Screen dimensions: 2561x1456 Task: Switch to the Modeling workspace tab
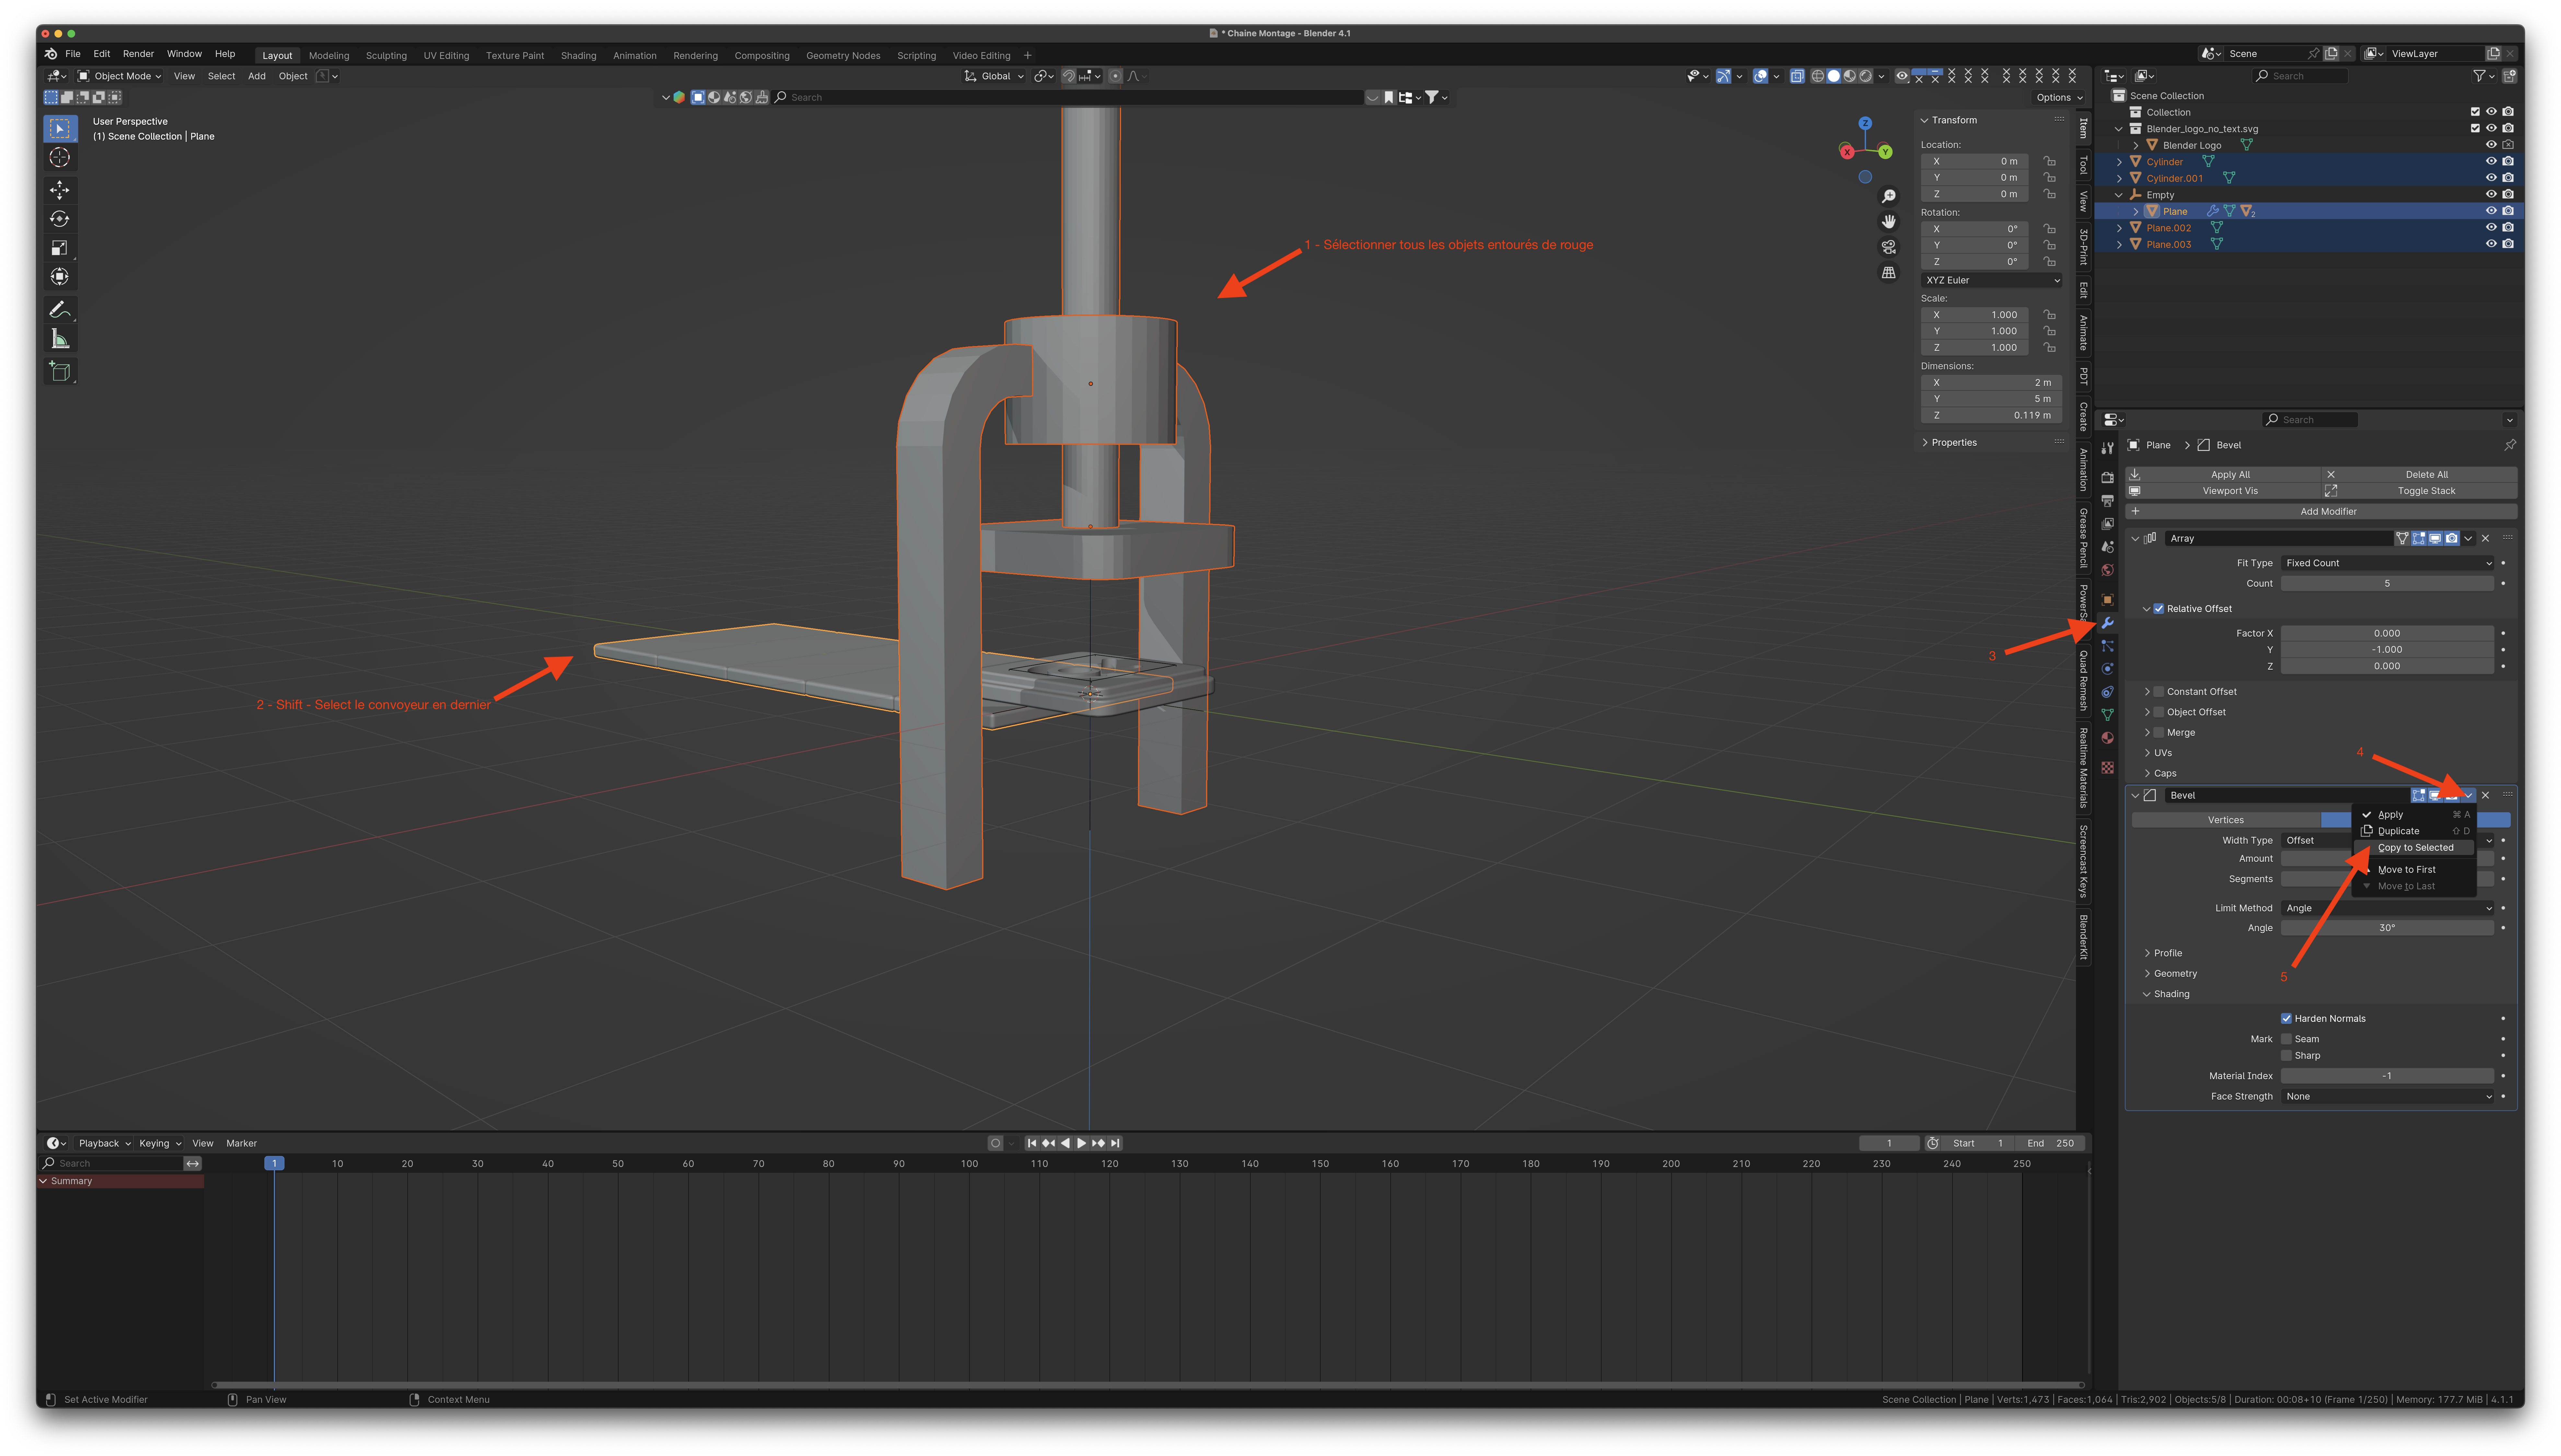click(329, 56)
